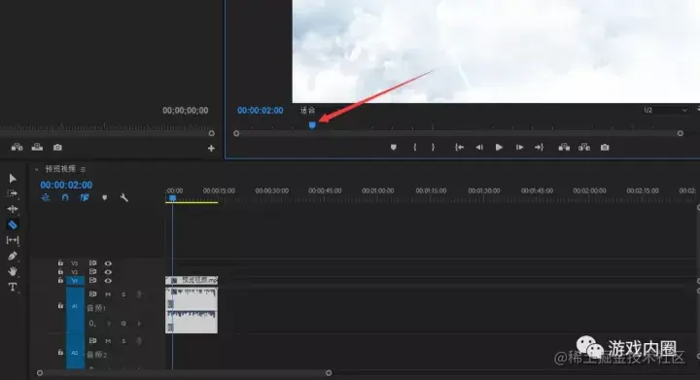Play the Program monitor

499,147
